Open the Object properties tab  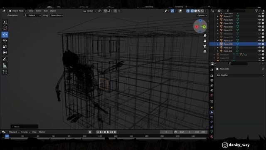click(x=212, y=107)
